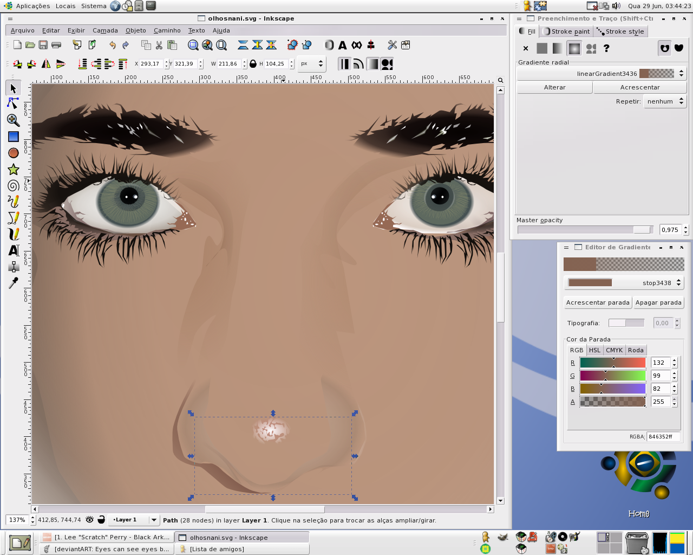Screen dimensions: 693x555
Task: Click the Apagar parada button
Action: pyautogui.click(x=658, y=302)
